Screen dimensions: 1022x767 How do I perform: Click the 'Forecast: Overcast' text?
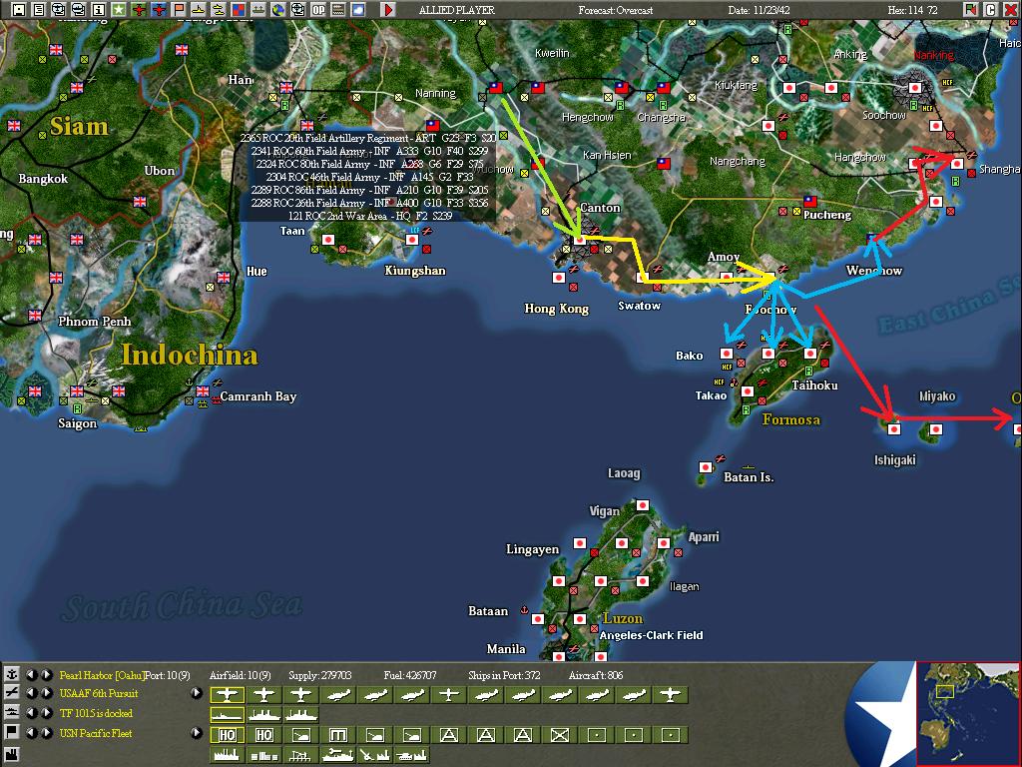pos(616,10)
